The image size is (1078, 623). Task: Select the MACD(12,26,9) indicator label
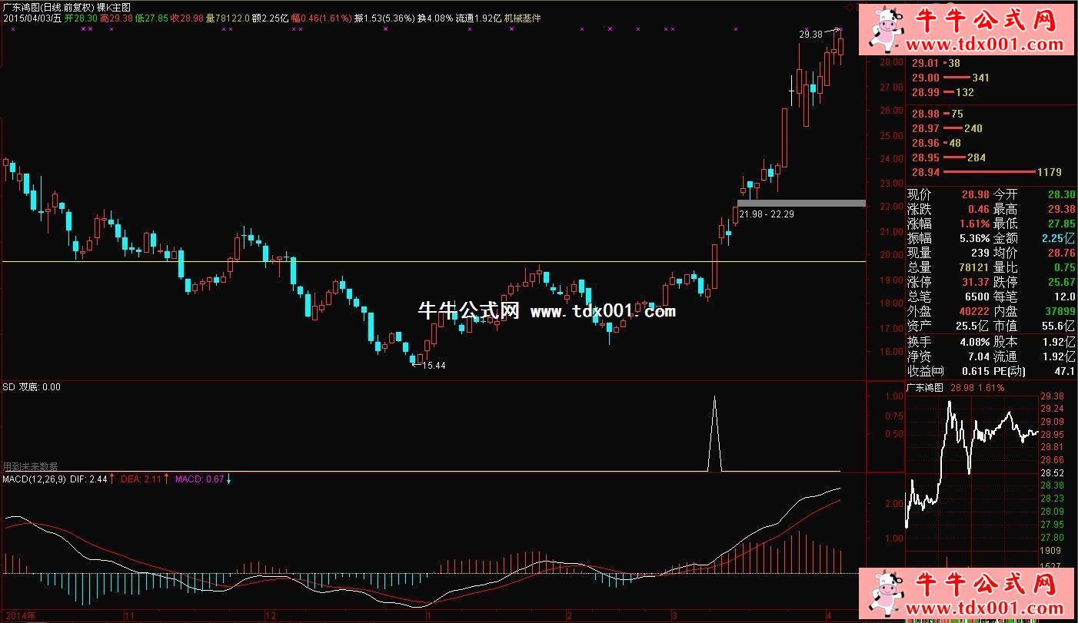(34, 479)
